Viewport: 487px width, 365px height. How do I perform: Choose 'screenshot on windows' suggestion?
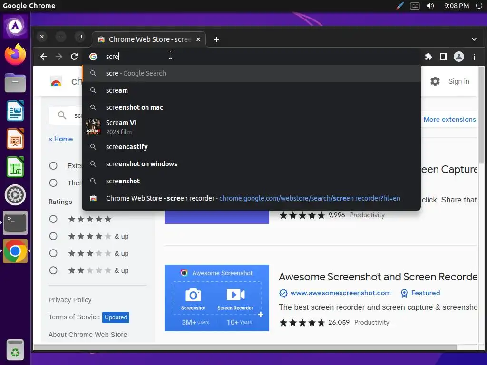click(x=251, y=164)
